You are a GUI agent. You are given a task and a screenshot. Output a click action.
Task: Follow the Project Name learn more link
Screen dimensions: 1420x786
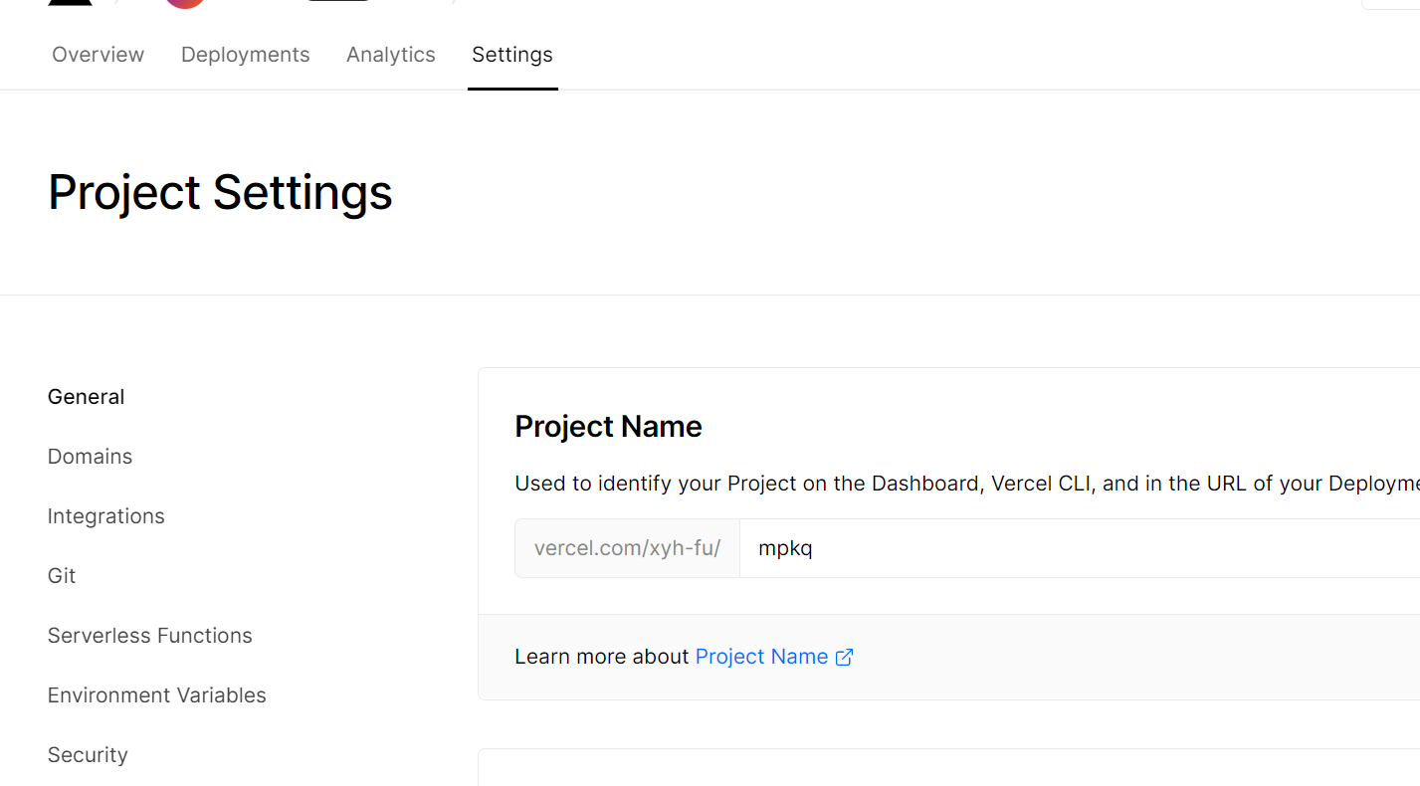pyautogui.click(x=761, y=657)
